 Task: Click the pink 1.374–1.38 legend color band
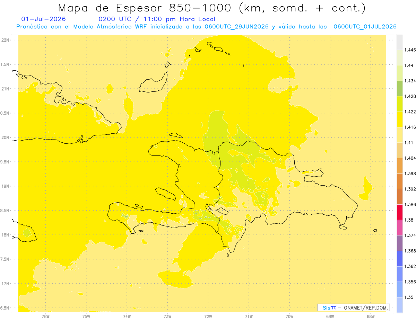tap(400, 228)
